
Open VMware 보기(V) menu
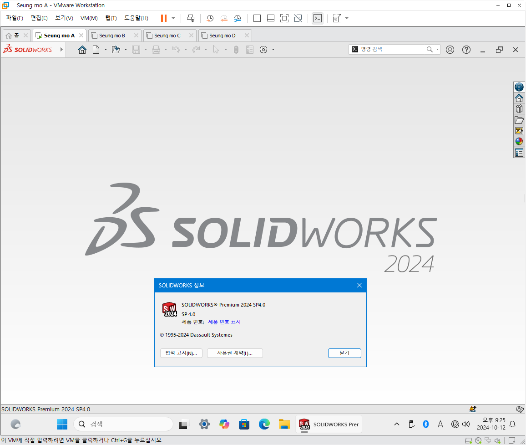tap(64, 18)
